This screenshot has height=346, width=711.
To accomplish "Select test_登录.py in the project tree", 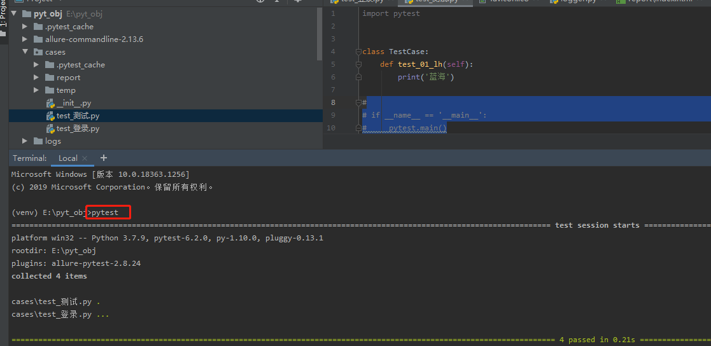I will 78,128.
